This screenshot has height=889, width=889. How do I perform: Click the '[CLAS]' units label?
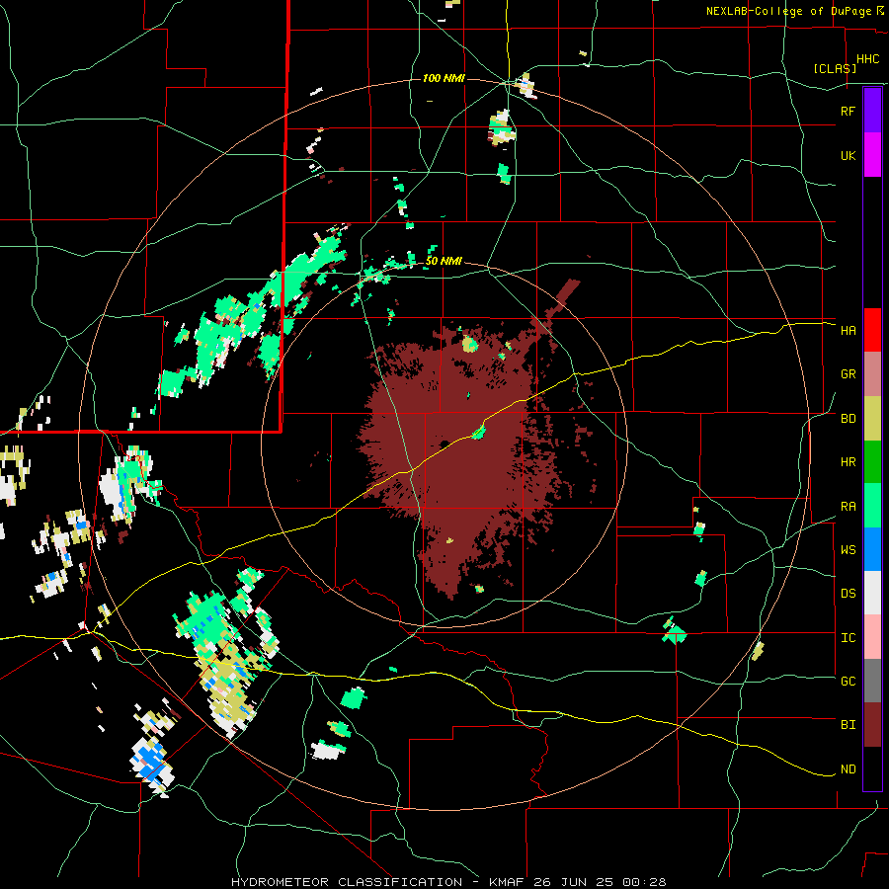pyautogui.click(x=835, y=68)
